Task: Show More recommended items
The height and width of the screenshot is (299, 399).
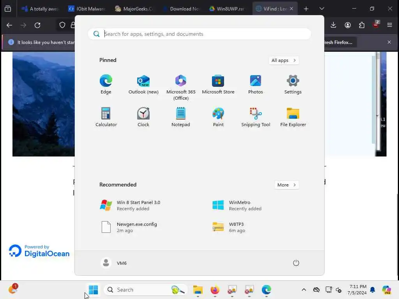Action: click(287, 185)
